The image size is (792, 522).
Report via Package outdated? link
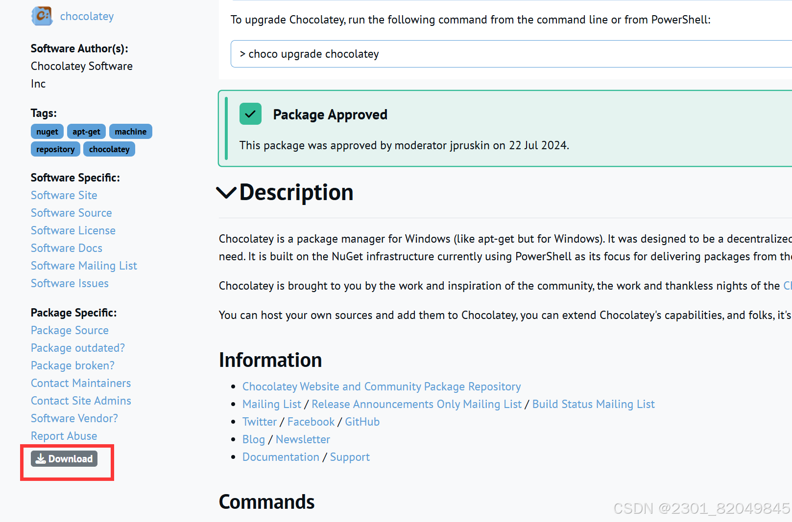78,348
